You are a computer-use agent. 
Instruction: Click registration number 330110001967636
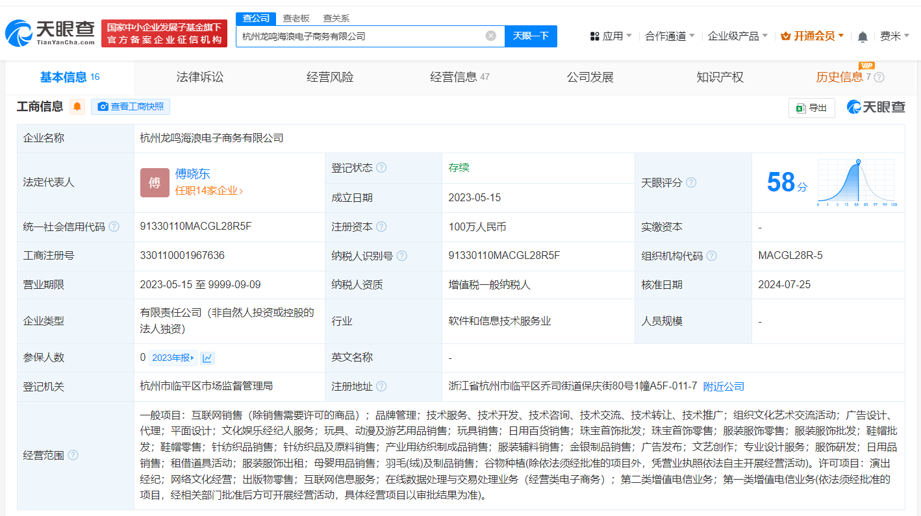pyautogui.click(x=183, y=256)
